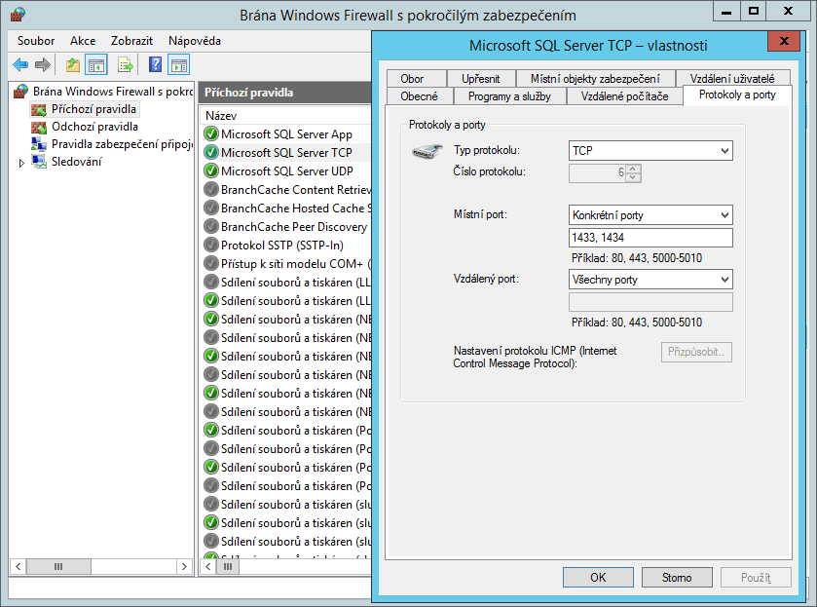Click the OK button

coord(598,577)
